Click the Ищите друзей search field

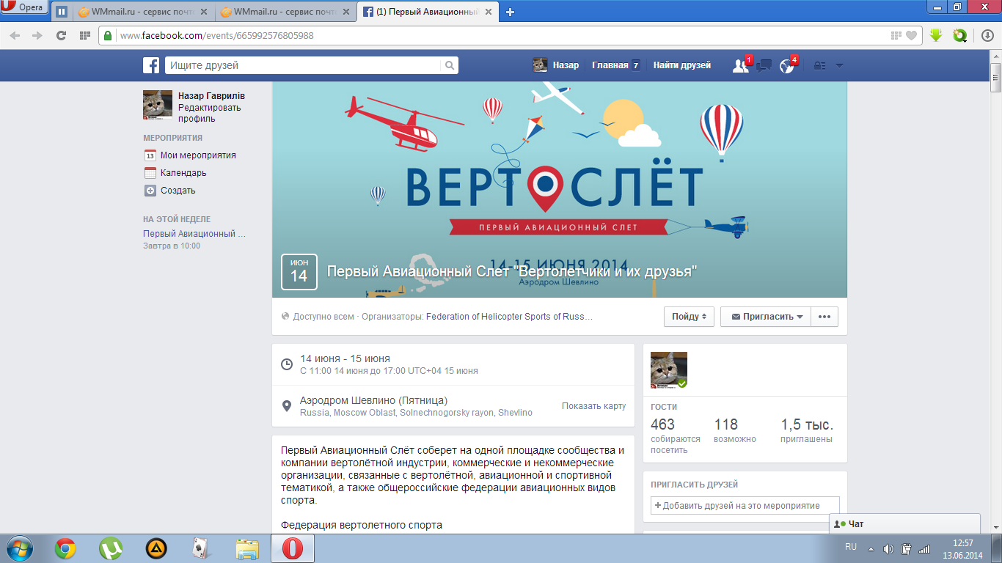303,65
